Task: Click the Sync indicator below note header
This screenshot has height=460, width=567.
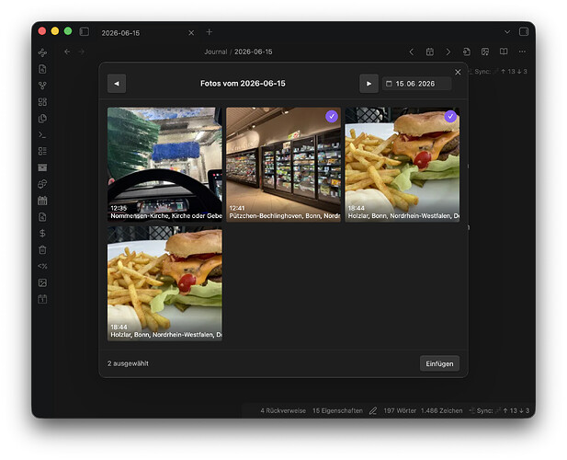Action: [497, 72]
